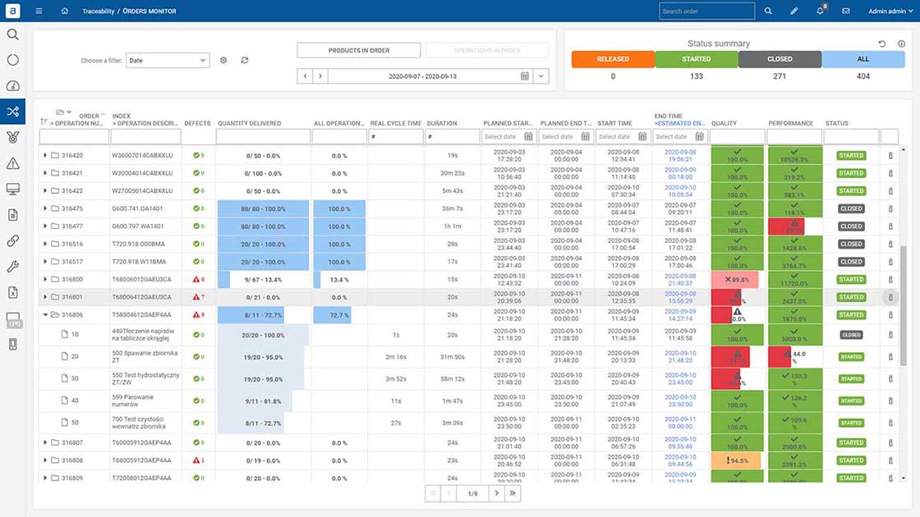This screenshot has width=920, height=517.
Task: Open sidebar LPG panel icon
Action: point(13,319)
